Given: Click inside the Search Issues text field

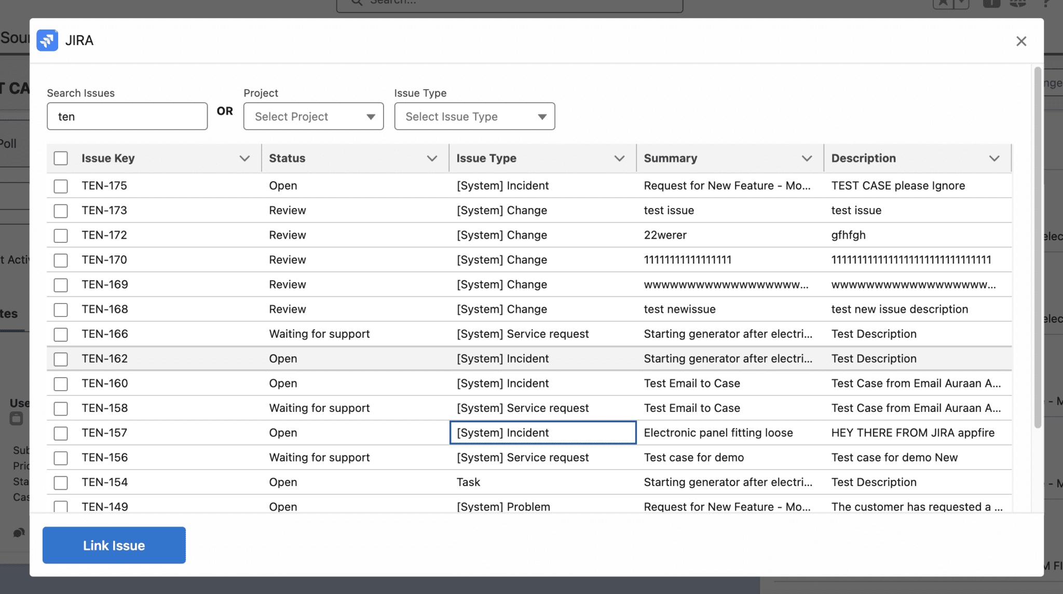Looking at the screenshot, I should click(127, 116).
